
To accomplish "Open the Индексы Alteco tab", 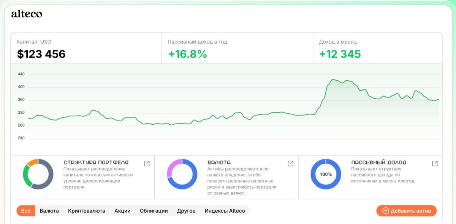I will 225,211.
